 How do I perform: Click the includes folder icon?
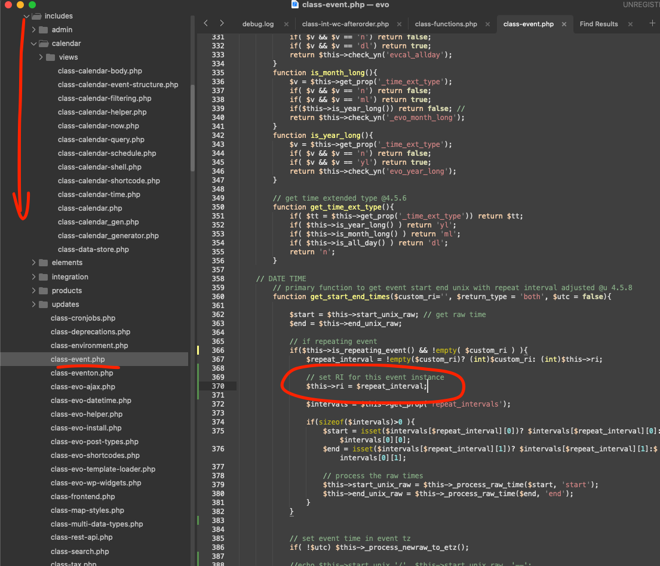(x=36, y=16)
